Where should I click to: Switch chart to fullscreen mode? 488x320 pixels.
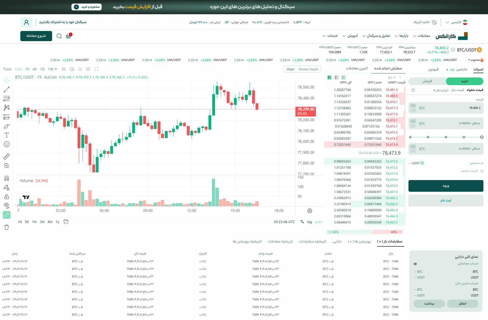click(96, 69)
